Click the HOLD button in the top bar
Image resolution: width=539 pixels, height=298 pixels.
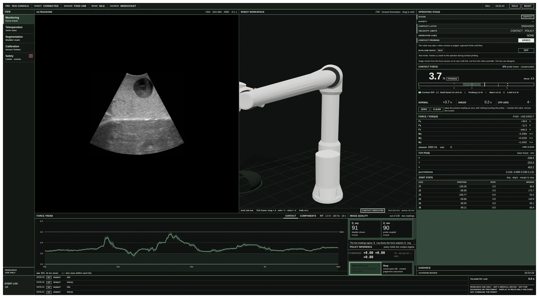[515, 6]
